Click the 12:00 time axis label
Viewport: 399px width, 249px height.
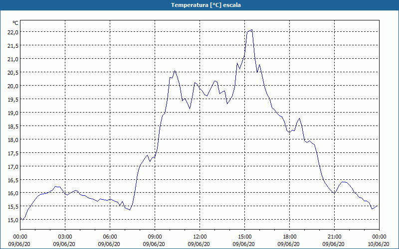(x=200, y=237)
